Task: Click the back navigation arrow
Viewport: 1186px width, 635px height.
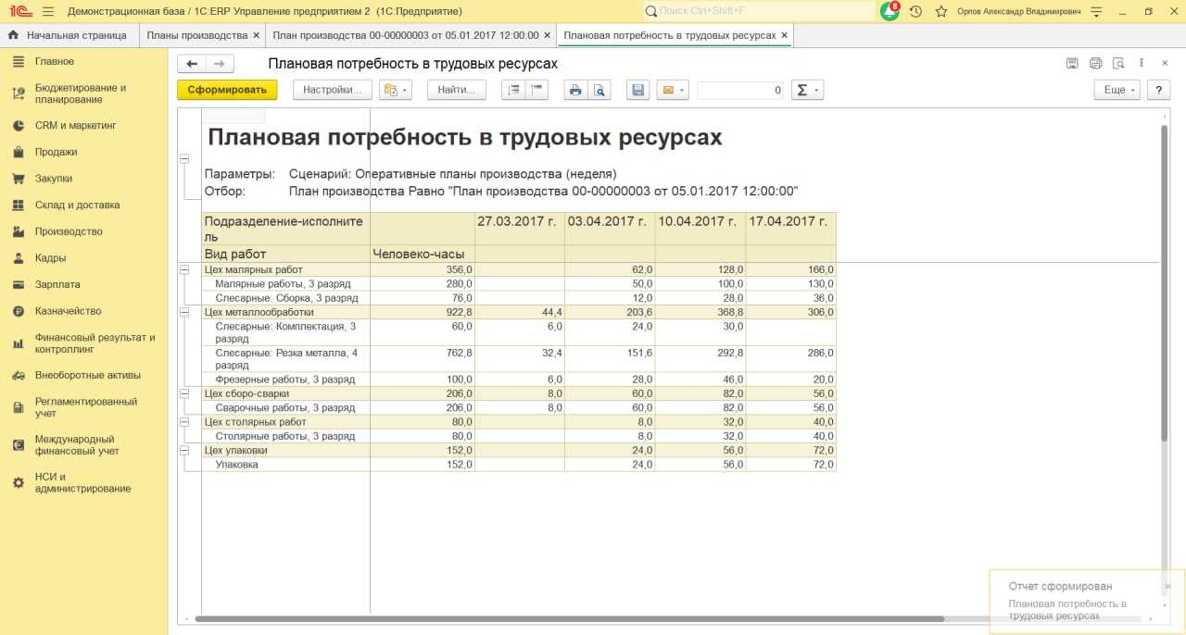Action: click(192, 64)
